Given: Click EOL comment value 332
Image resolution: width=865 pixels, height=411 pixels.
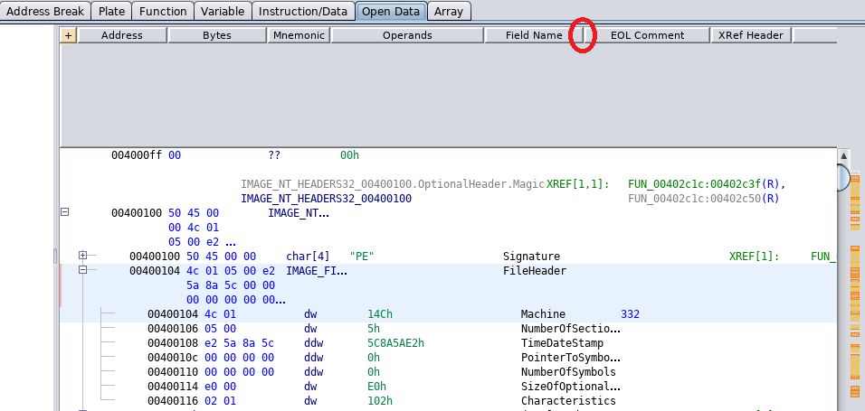Looking at the screenshot, I should click(630, 314).
